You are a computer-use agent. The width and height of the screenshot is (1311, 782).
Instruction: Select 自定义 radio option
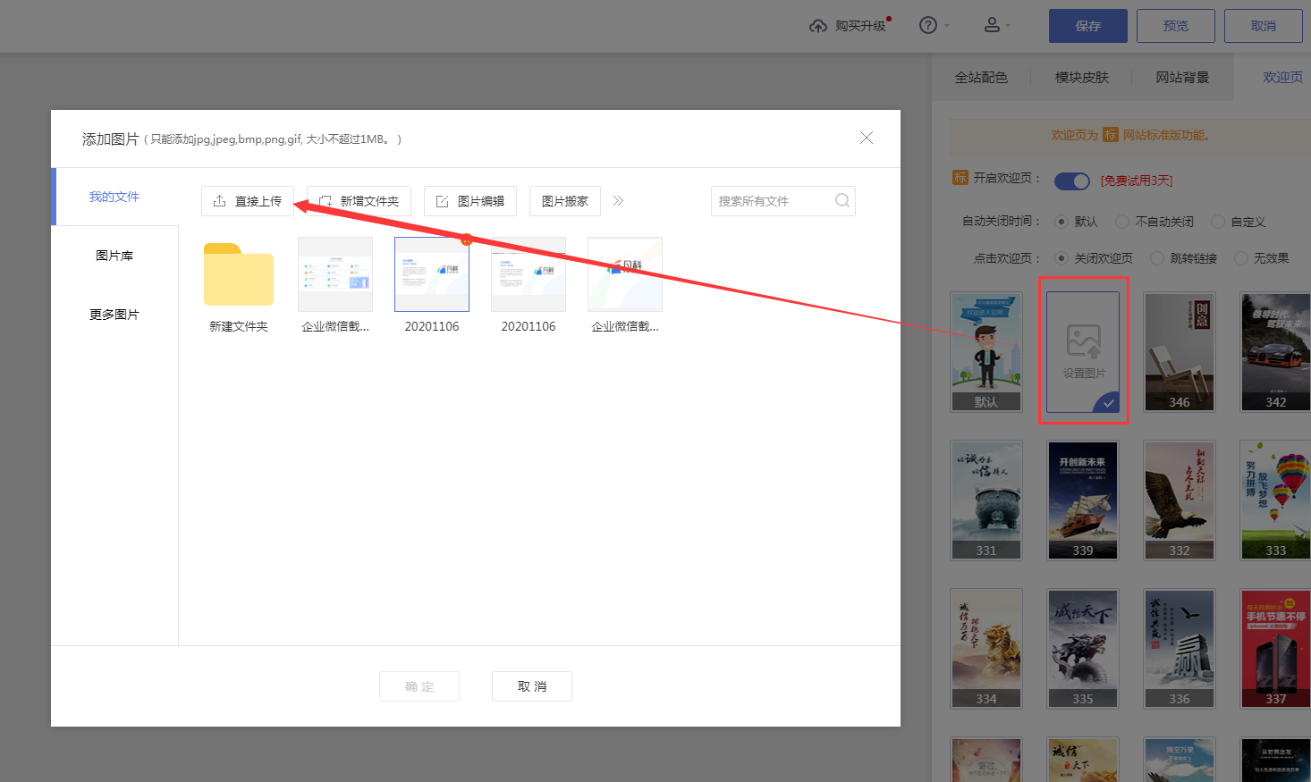pyautogui.click(x=1218, y=222)
